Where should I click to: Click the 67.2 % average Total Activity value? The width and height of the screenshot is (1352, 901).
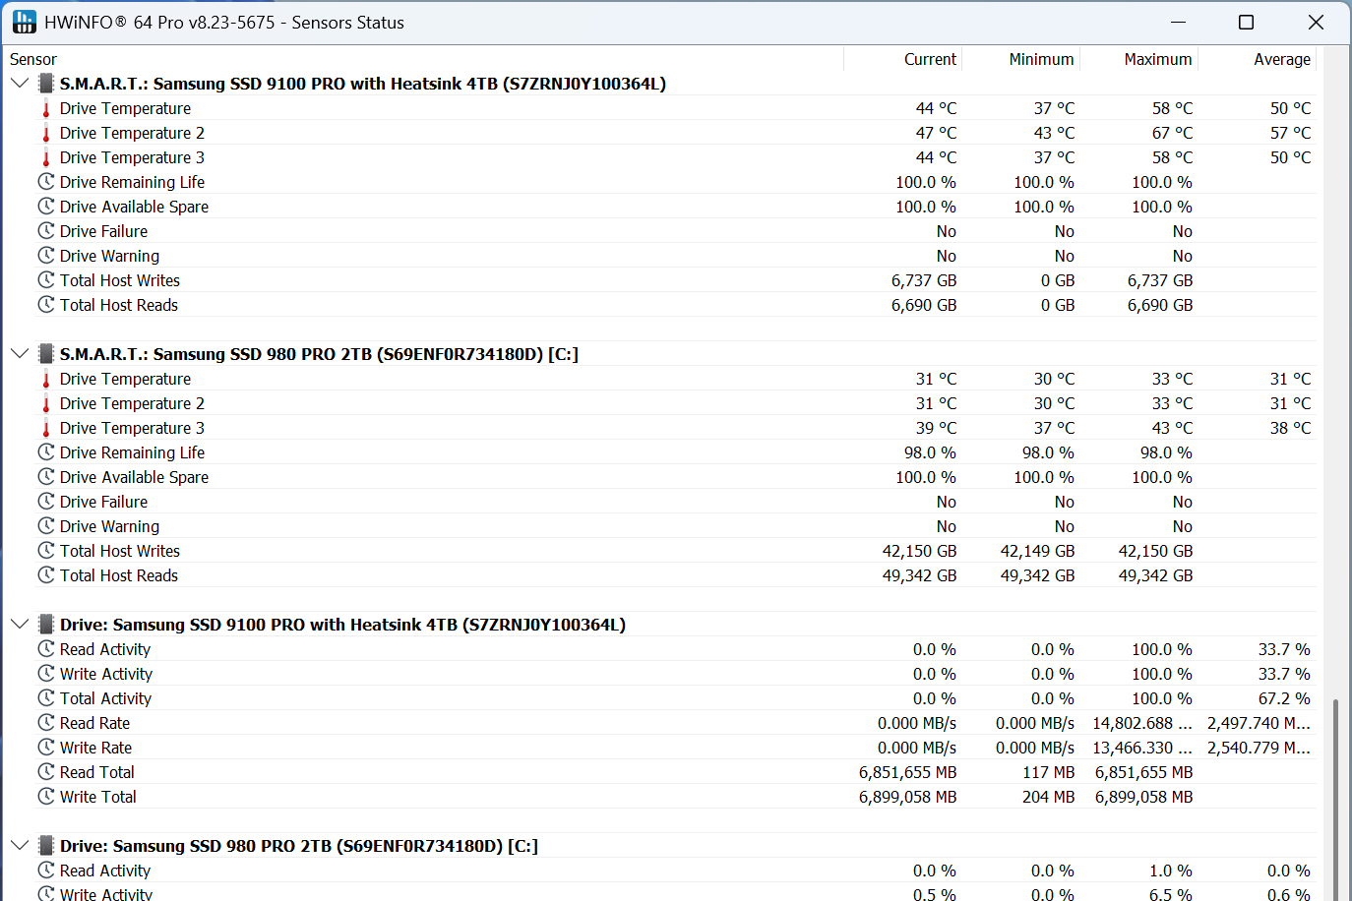pos(1284,698)
